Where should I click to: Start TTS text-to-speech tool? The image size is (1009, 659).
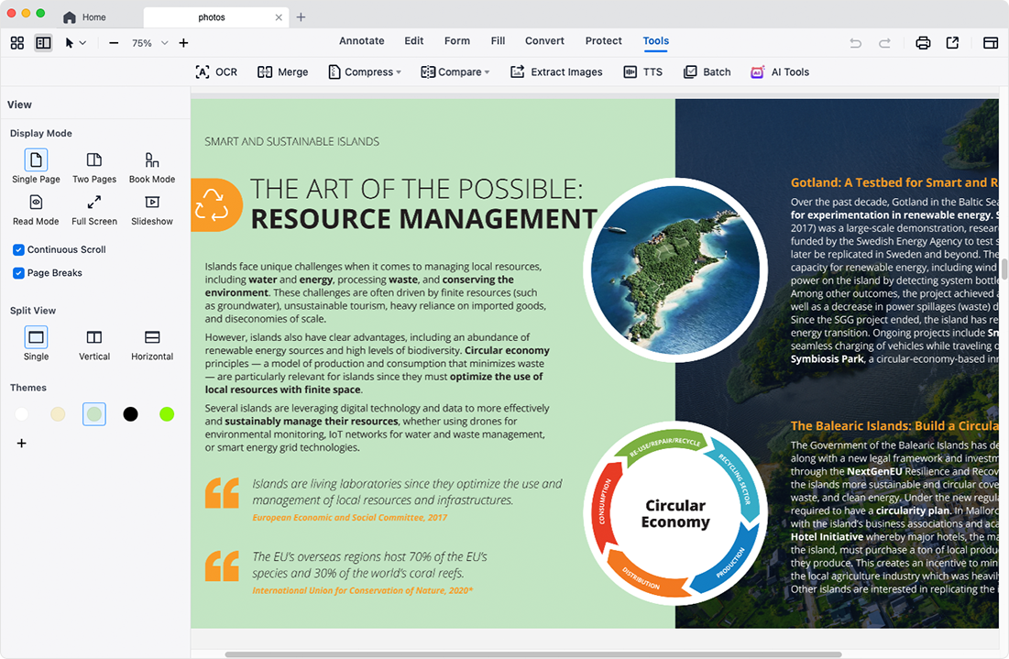point(642,72)
